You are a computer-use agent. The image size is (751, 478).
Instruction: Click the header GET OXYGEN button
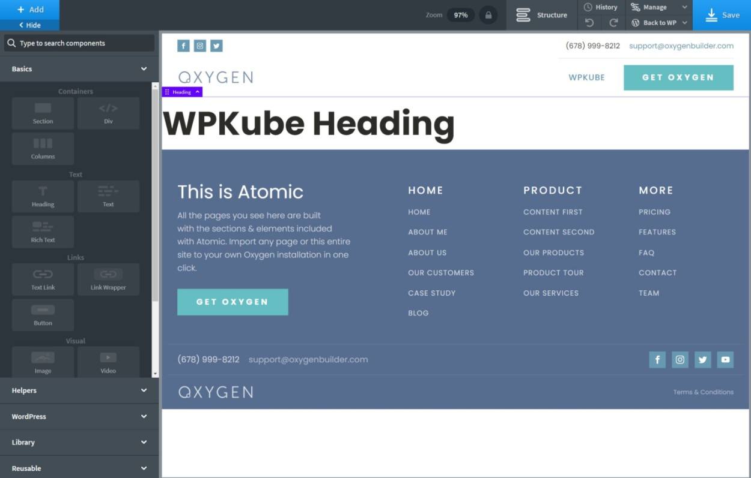678,77
